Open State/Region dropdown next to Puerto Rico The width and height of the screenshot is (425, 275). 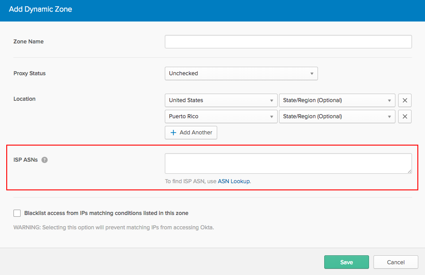(337, 116)
